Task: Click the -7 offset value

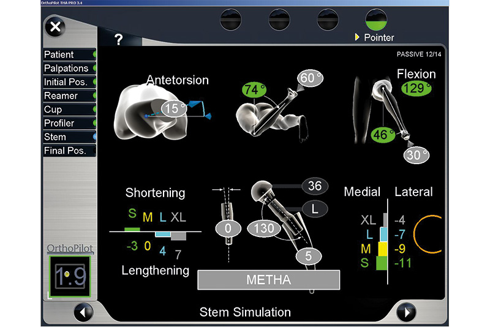Action: (x=400, y=235)
